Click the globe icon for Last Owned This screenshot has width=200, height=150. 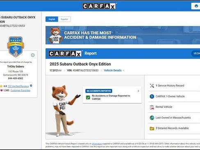[152, 118]
